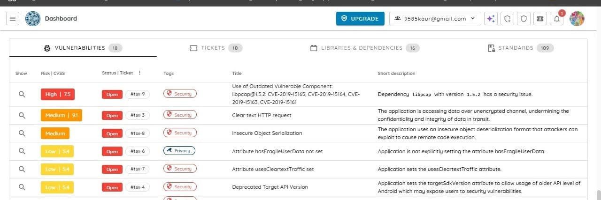Click the plain shield icon in header
Viewport: 601px width, 200px height.
coord(523,19)
